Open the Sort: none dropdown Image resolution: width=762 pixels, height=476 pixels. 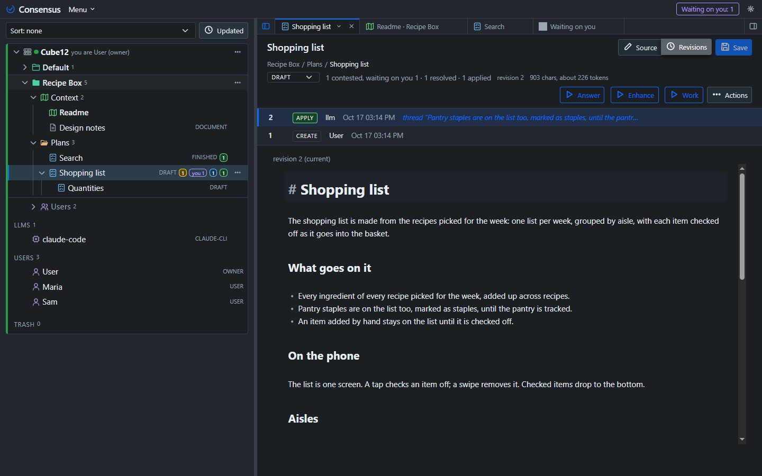[x=101, y=31]
